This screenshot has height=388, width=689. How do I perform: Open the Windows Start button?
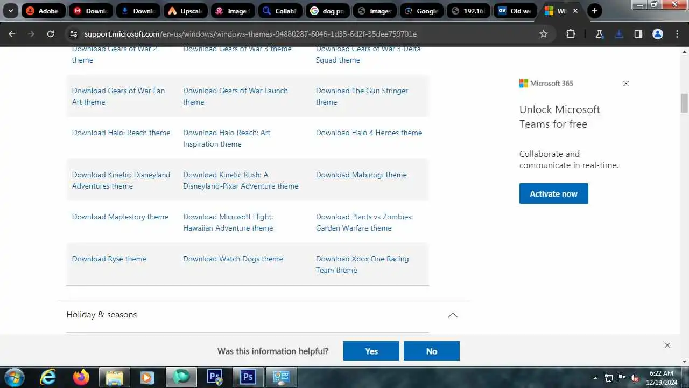tap(14, 377)
